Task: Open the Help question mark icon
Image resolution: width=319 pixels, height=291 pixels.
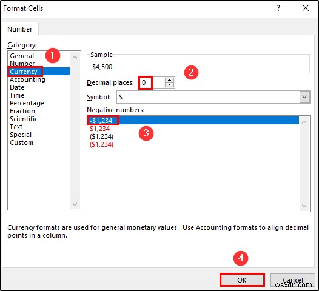Action: (x=278, y=8)
